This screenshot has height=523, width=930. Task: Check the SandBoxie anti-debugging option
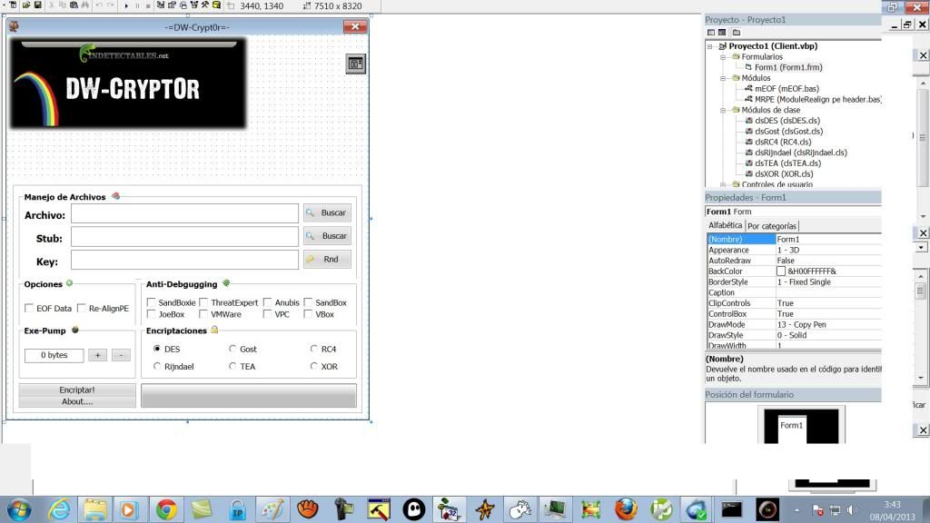point(152,302)
